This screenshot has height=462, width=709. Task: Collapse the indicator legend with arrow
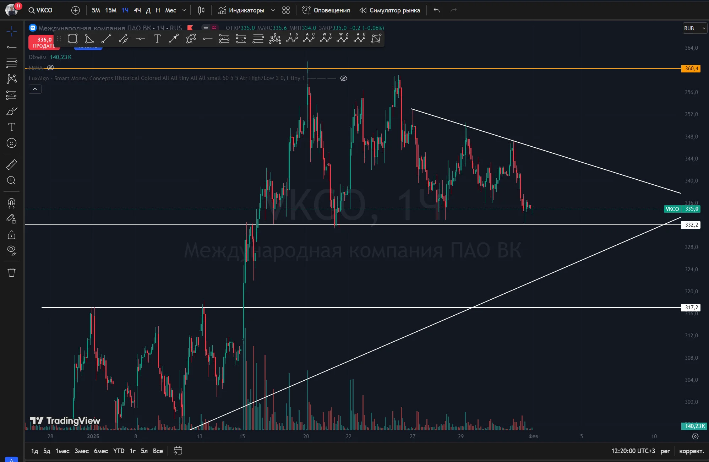click(x=35, y=89)
